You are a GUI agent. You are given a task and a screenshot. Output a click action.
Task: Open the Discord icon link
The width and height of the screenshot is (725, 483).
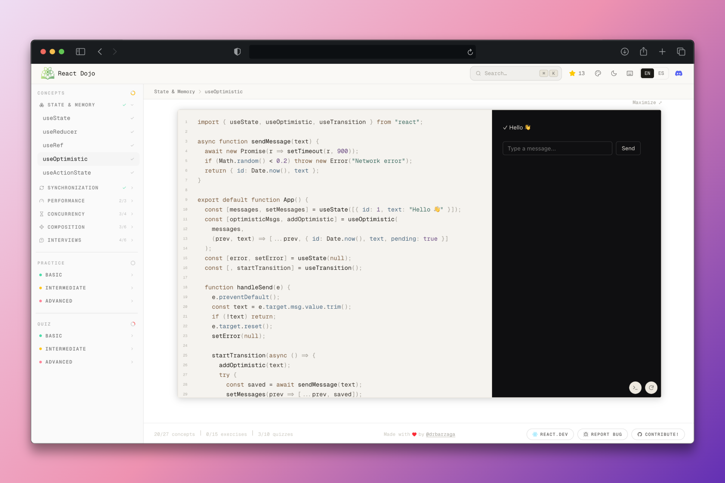pos(679,73)
